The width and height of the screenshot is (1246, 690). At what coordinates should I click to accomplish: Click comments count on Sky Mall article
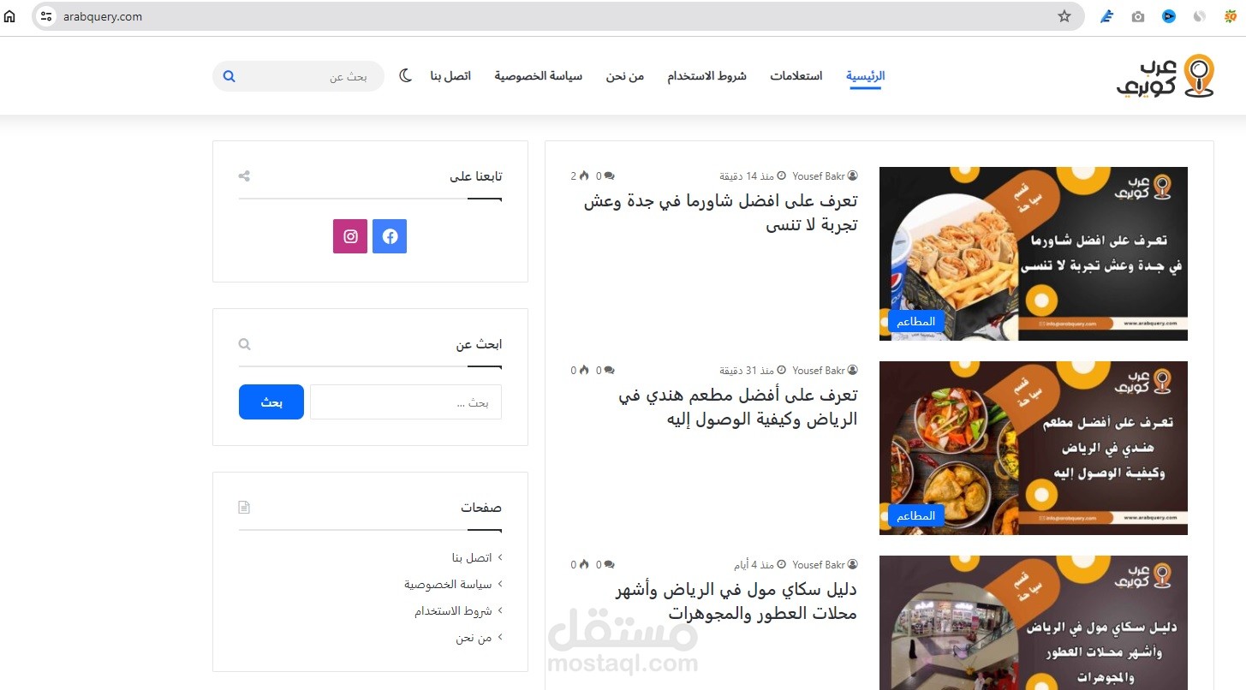(605, 565)
